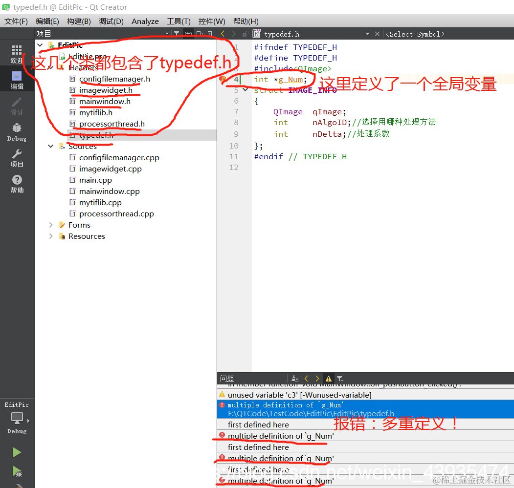The width and height of the screenshot is (514, 488).
Task: Select configfilemanager.h in Headers
Action: point(114,79)
